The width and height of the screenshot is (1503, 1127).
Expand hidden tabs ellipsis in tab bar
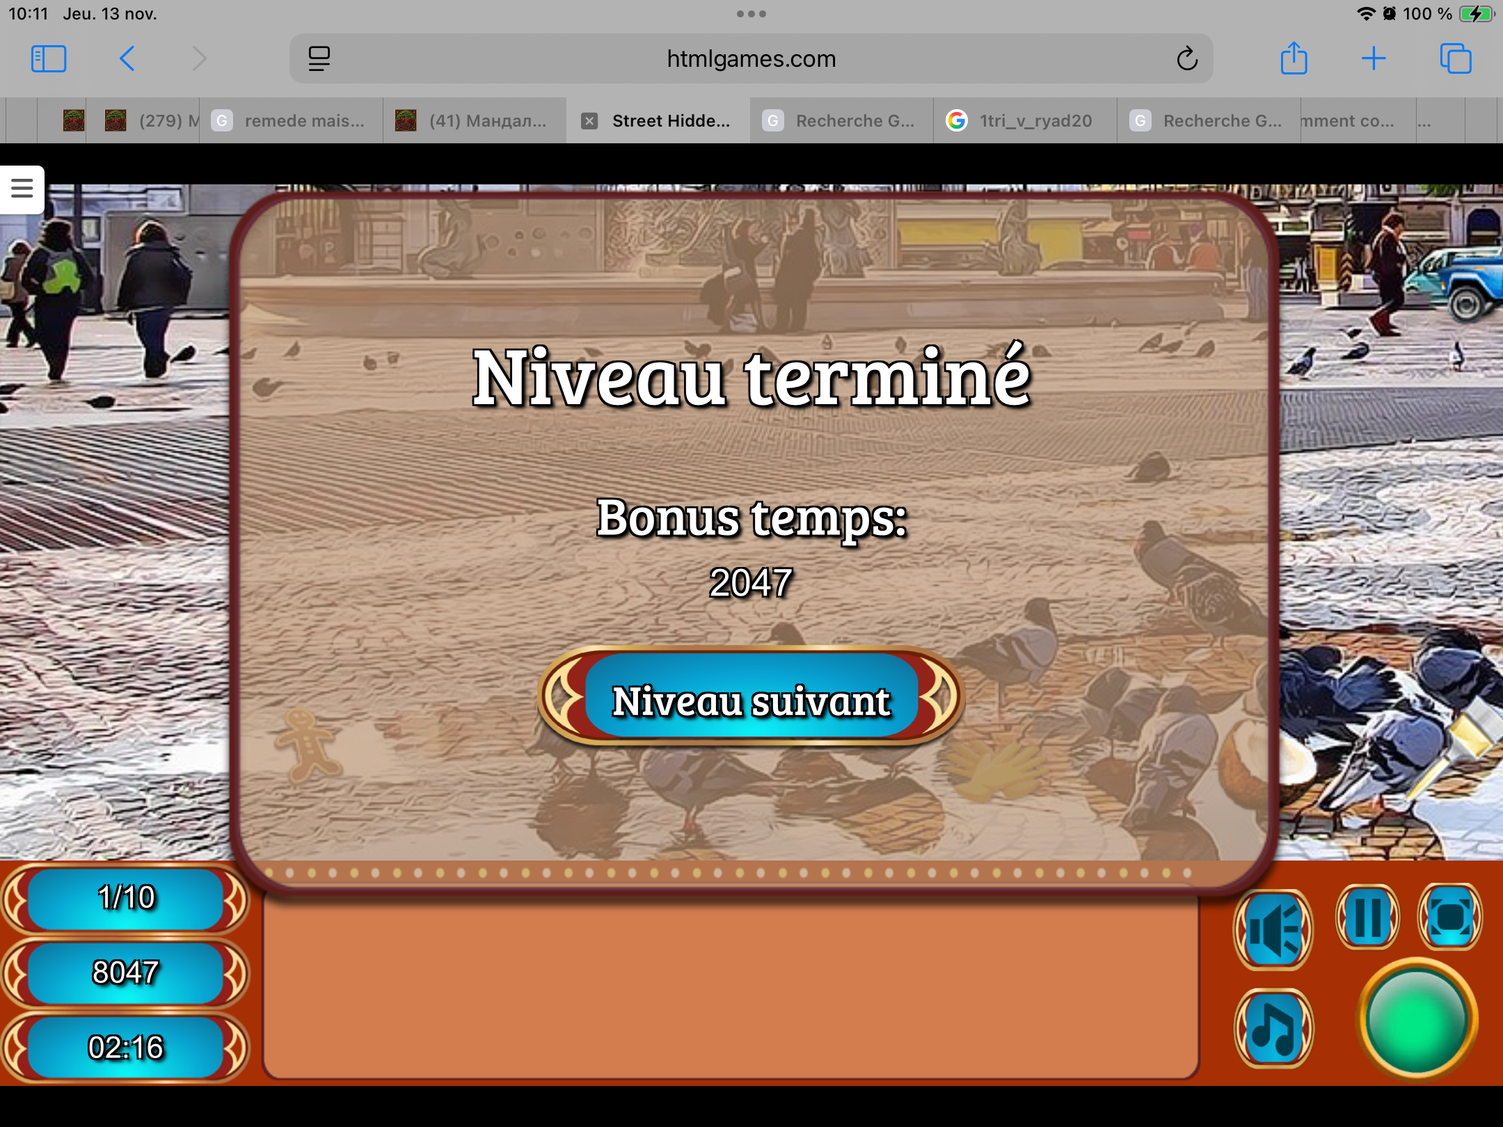(x=1424, y=121)
